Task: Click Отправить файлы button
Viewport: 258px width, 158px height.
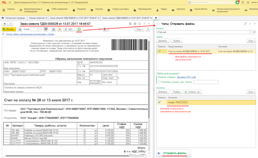Action: tap(173, 153)
